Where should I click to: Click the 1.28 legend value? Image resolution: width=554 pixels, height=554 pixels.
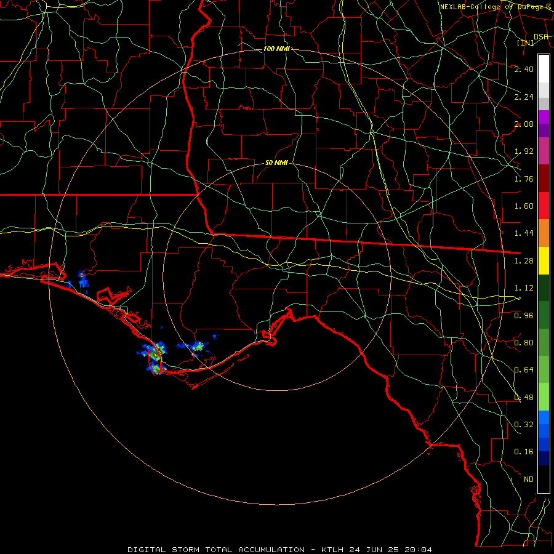[x=524, y=261]
